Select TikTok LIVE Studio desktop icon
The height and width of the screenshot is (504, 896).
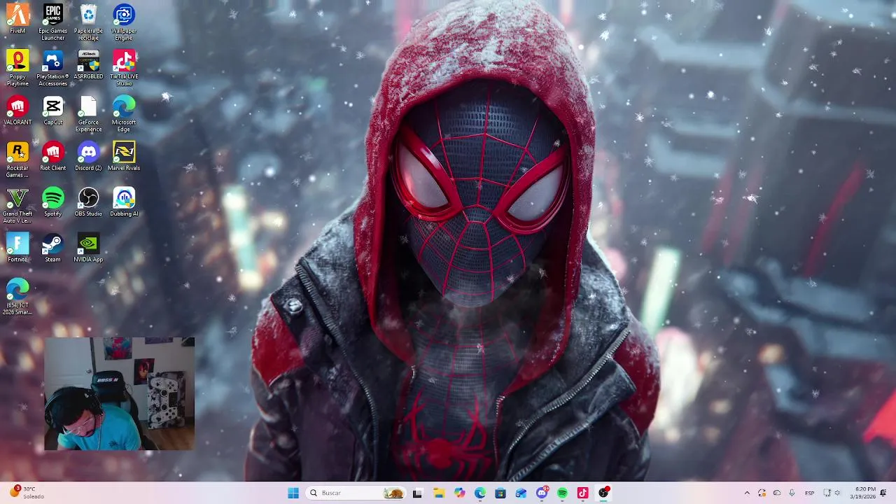124,67
